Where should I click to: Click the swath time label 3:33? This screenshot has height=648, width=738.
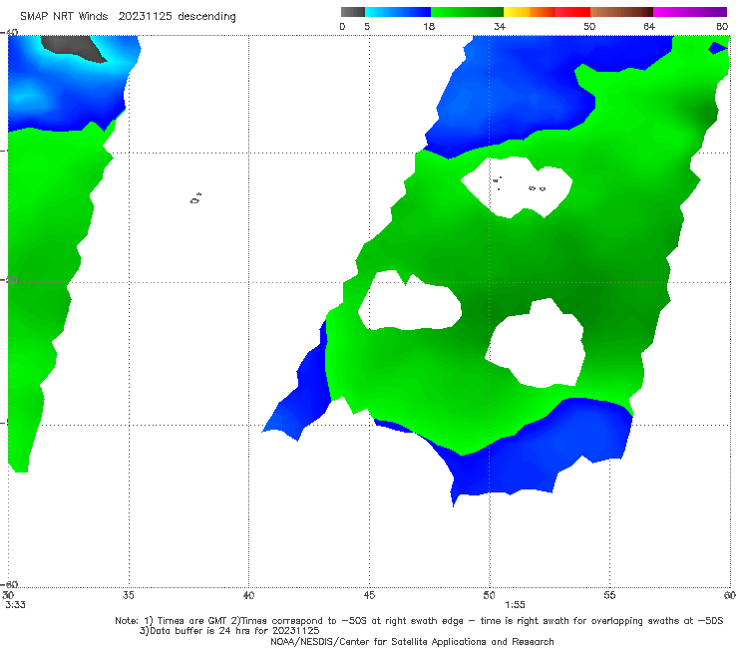pos(15,605)
